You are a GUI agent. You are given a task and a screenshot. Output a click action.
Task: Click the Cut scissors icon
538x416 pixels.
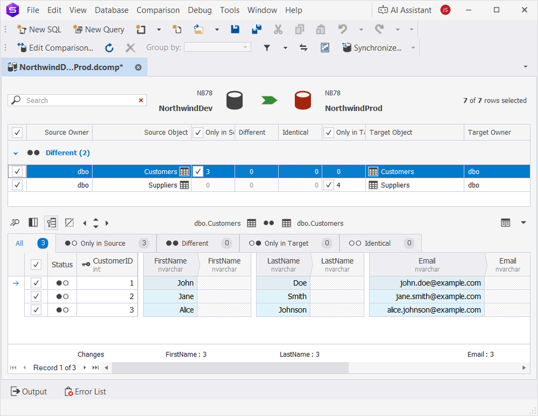278,30
